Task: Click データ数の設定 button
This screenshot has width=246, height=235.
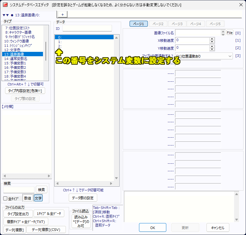Action: point(83,198)
